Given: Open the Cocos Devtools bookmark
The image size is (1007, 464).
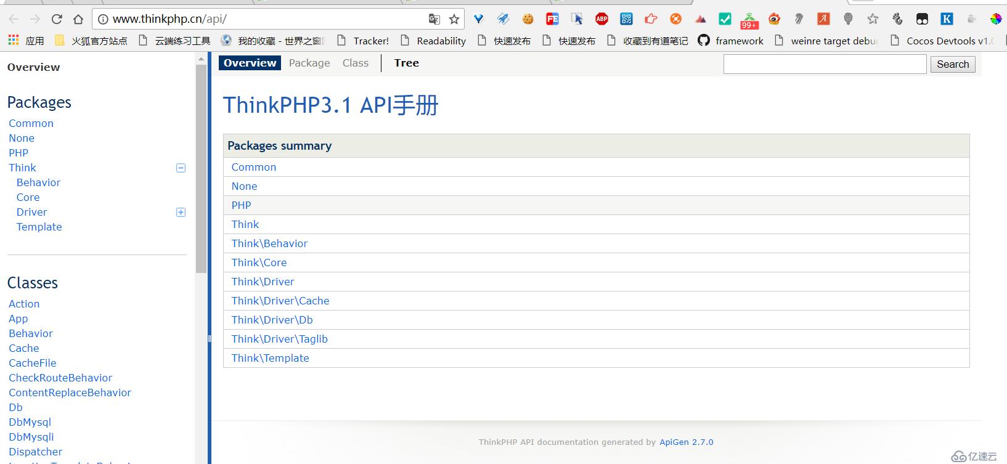Looking at the screenshot, I should coord(942,41).
